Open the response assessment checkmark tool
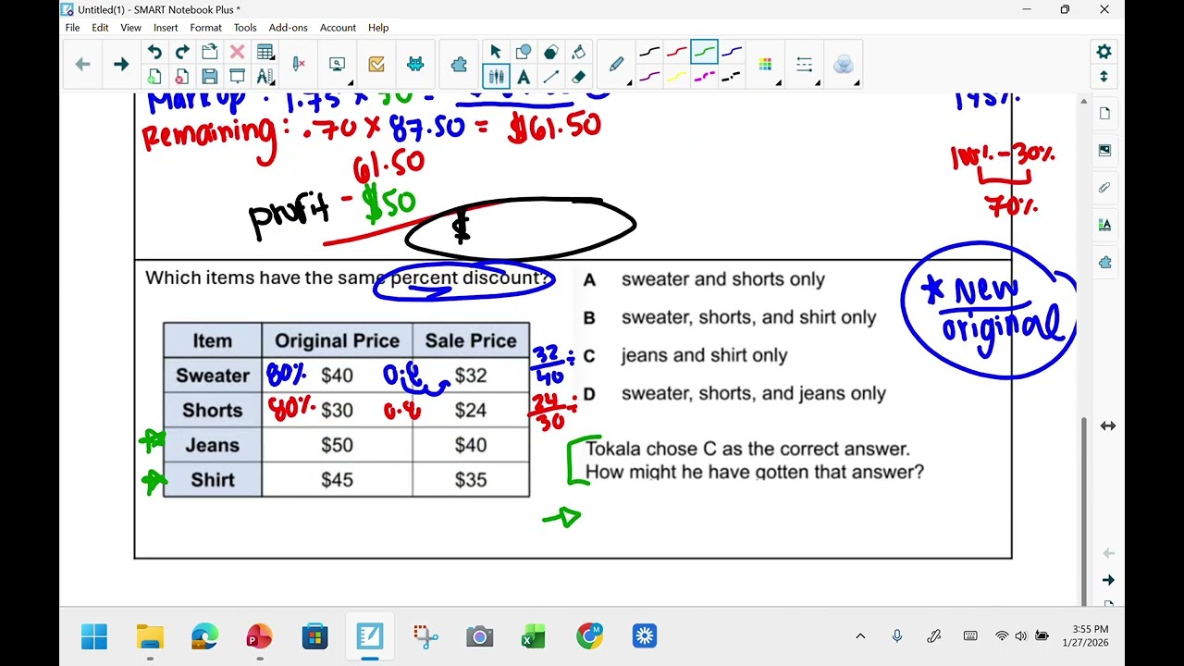 pyautogui.click(x=376, y=64)
